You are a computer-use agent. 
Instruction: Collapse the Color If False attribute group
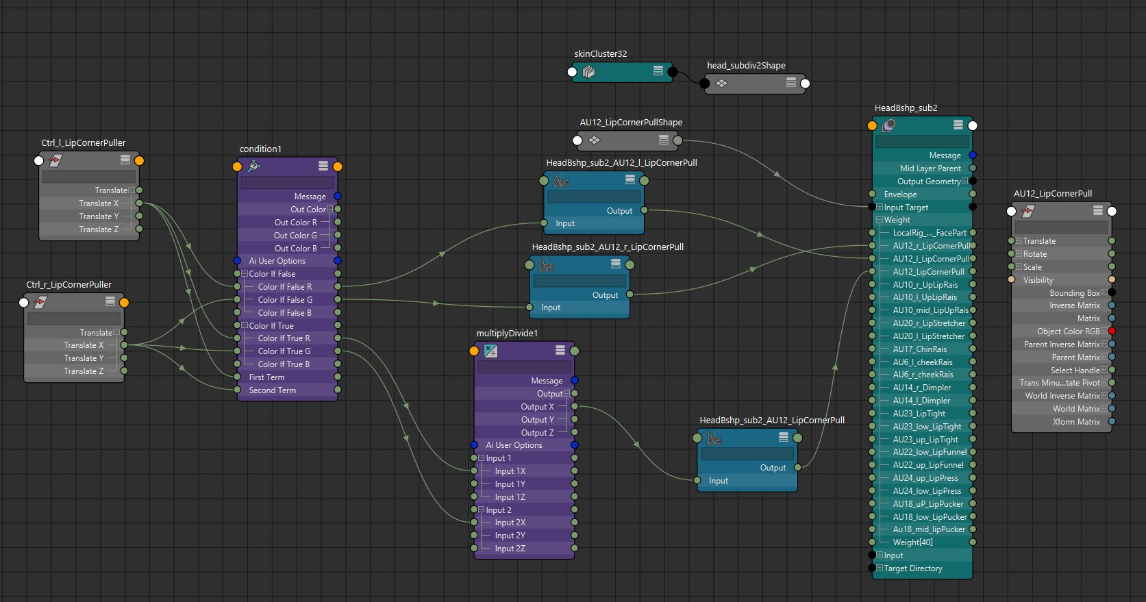point(245,274)
